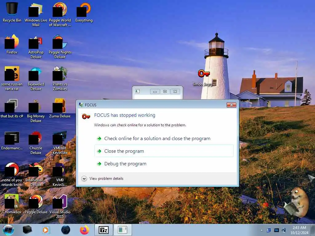Select the Firefox desktop shortcut
Image resolution: width=315 pixels, height=236 pixels.
tap(12, 44)
